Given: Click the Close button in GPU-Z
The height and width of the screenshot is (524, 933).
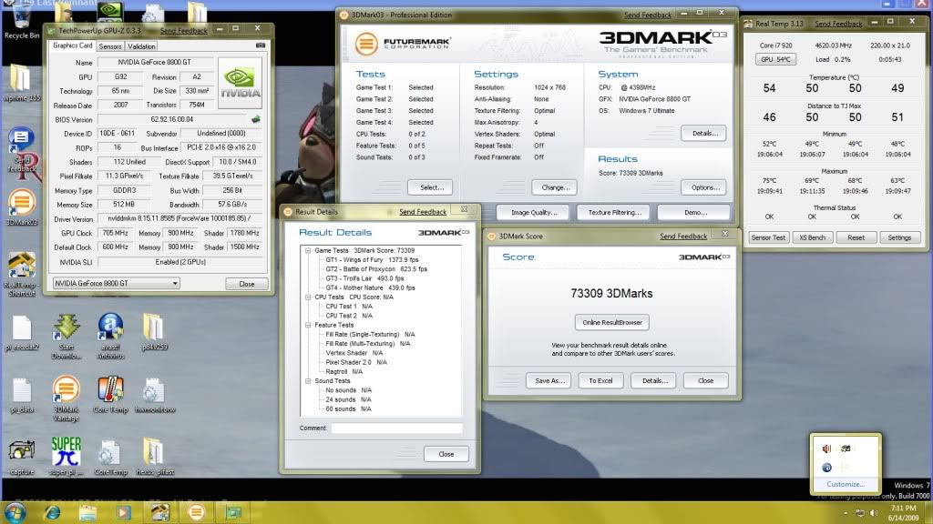Looking at the screenshot, I should 246,284.
